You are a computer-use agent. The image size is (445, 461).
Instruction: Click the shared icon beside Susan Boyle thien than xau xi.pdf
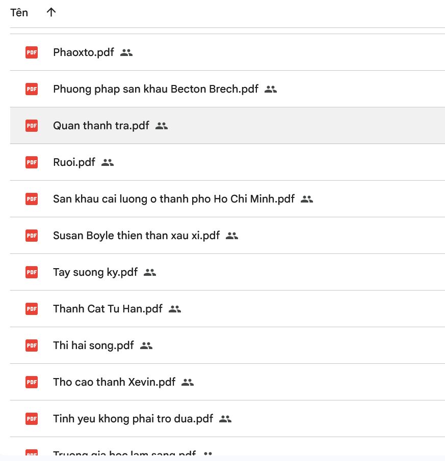point(232,236)
